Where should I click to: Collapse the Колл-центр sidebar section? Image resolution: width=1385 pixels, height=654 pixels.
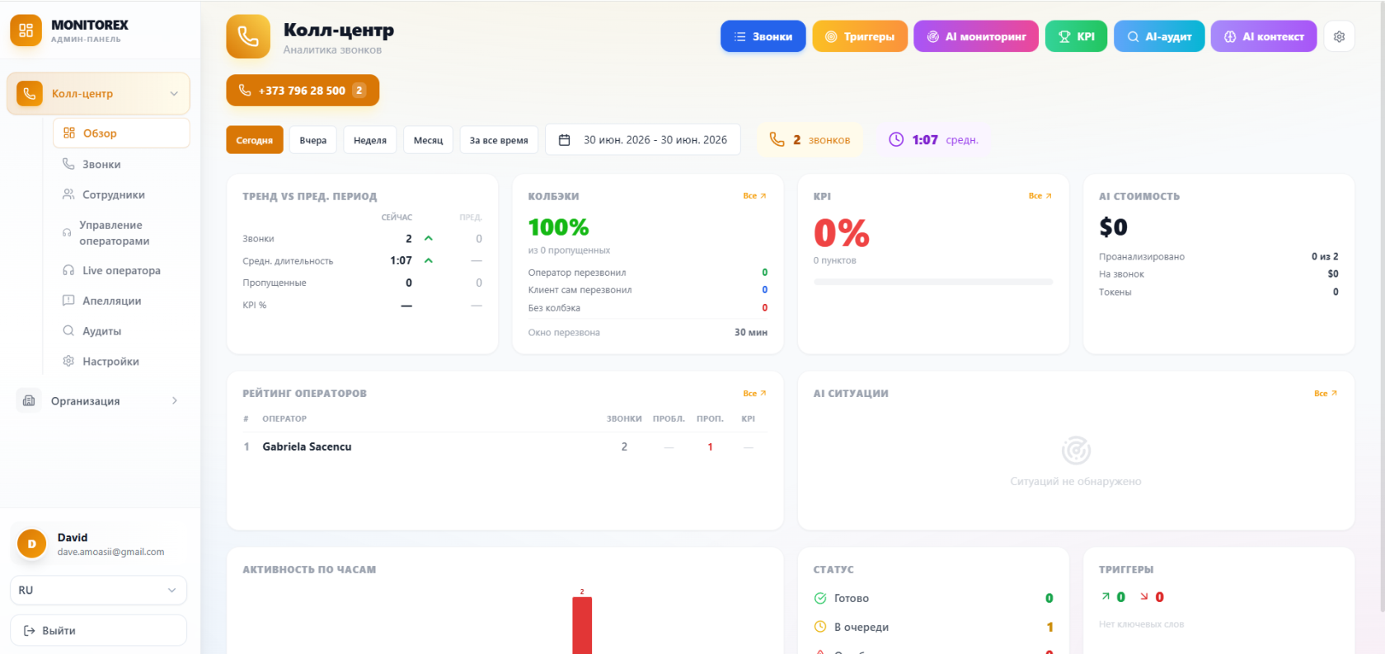pyautogui.click(x=174, y=94)
